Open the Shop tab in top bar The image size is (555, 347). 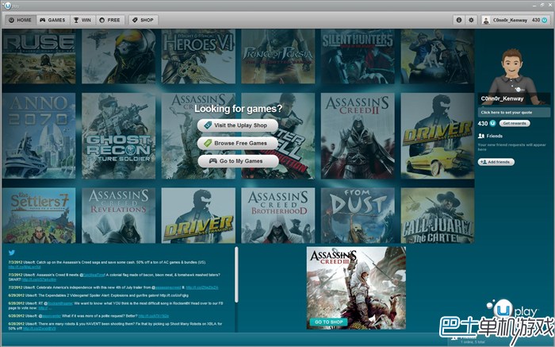[144, 20]
